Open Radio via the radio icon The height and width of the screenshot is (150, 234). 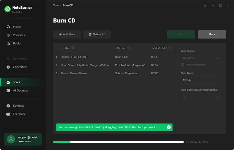[x=8, y=43]
